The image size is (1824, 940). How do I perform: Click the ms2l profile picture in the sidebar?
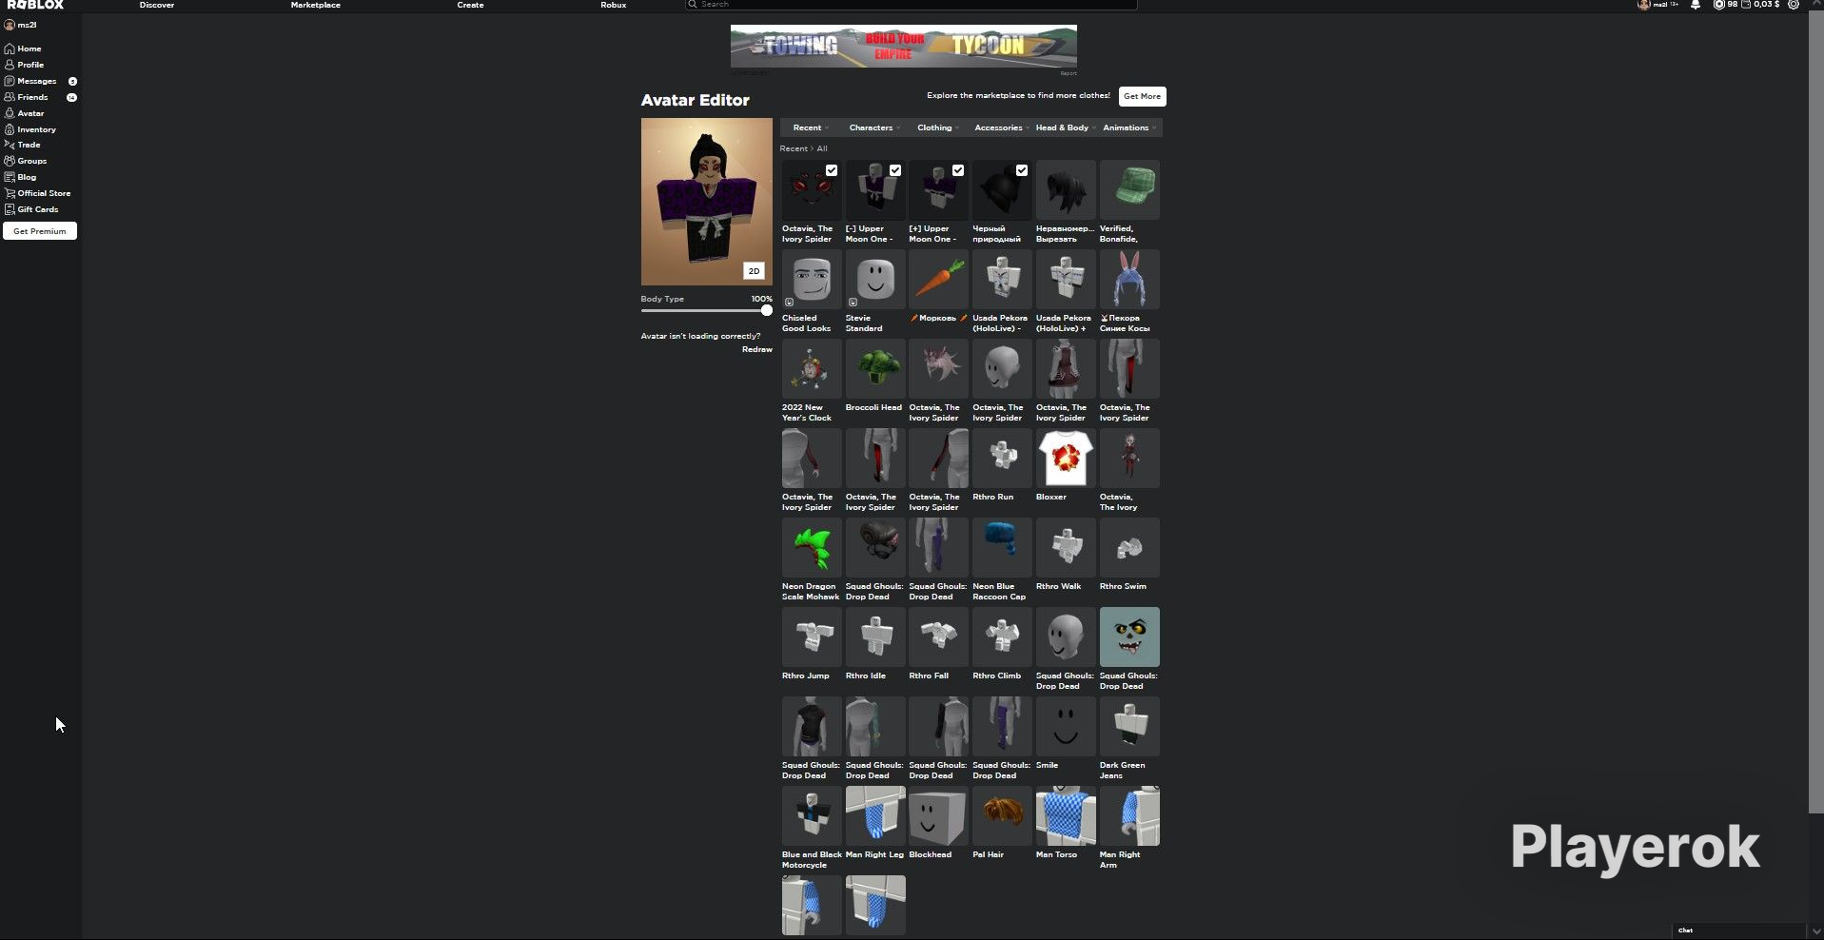[x=10, y=25]
